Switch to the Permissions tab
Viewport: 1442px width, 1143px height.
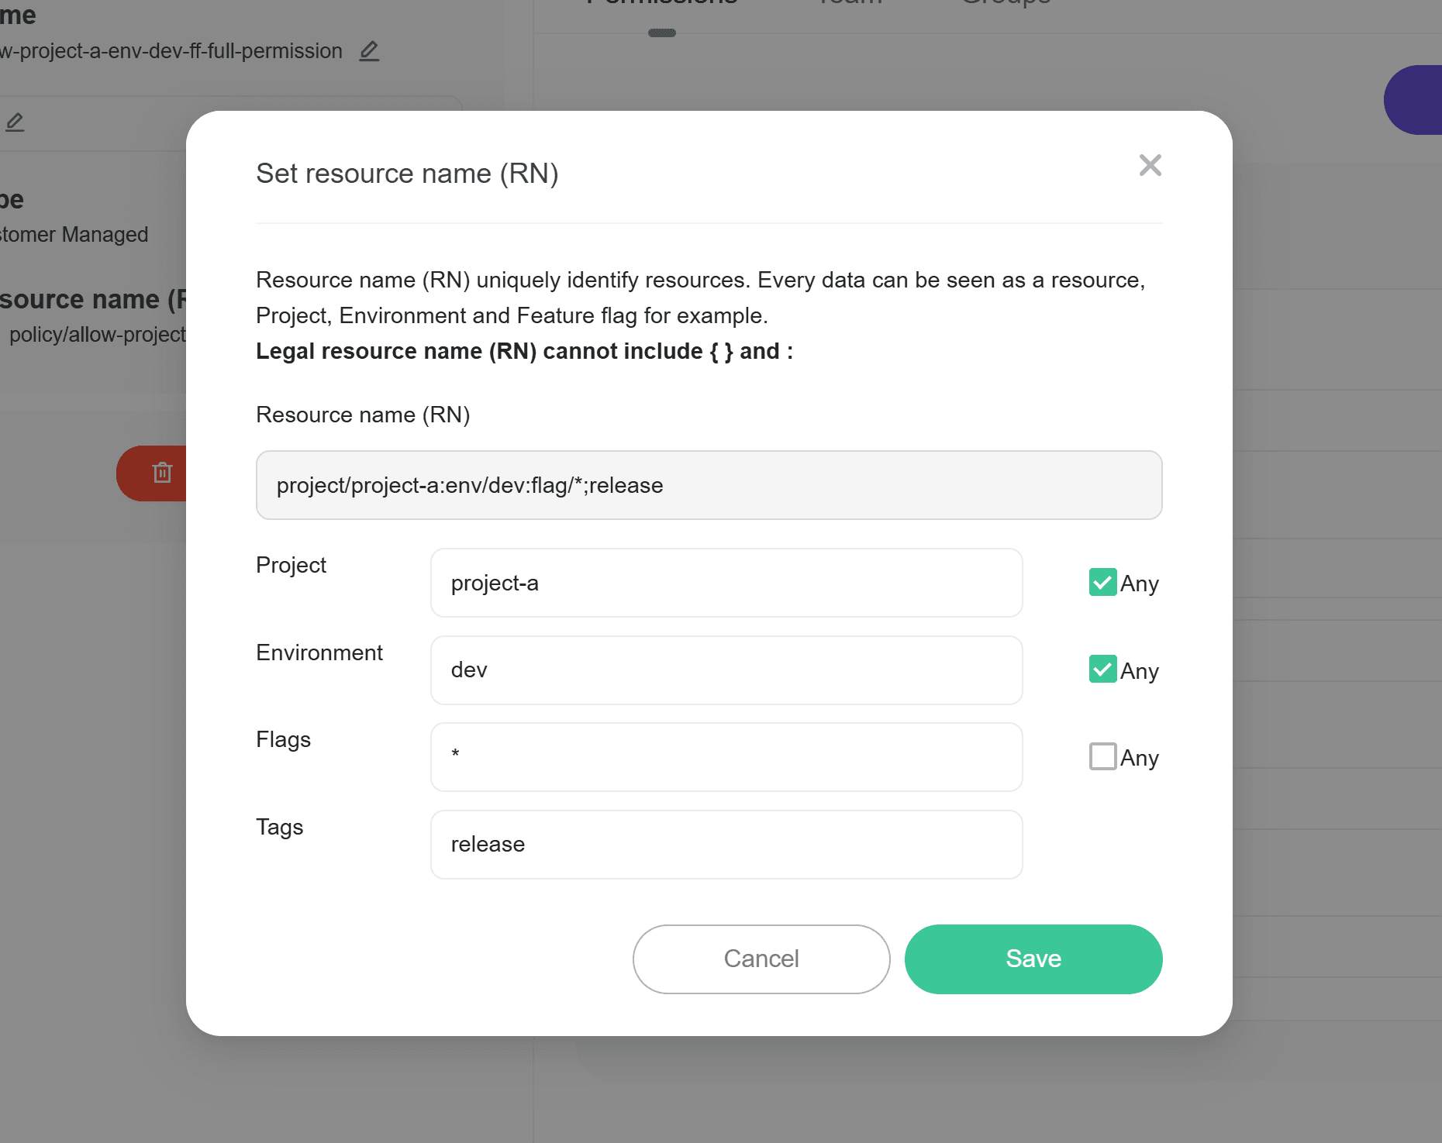click(x=661, y=3)
